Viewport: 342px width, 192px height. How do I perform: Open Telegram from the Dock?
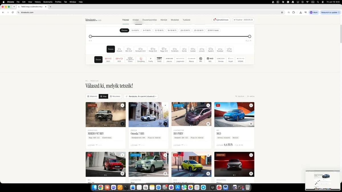pos(203,187)
